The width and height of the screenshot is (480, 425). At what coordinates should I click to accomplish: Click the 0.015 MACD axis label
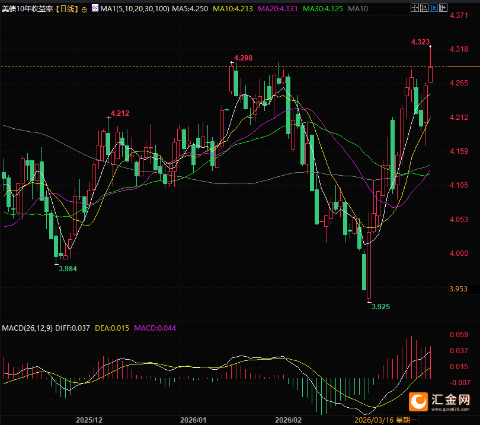[x=459, y=367]
